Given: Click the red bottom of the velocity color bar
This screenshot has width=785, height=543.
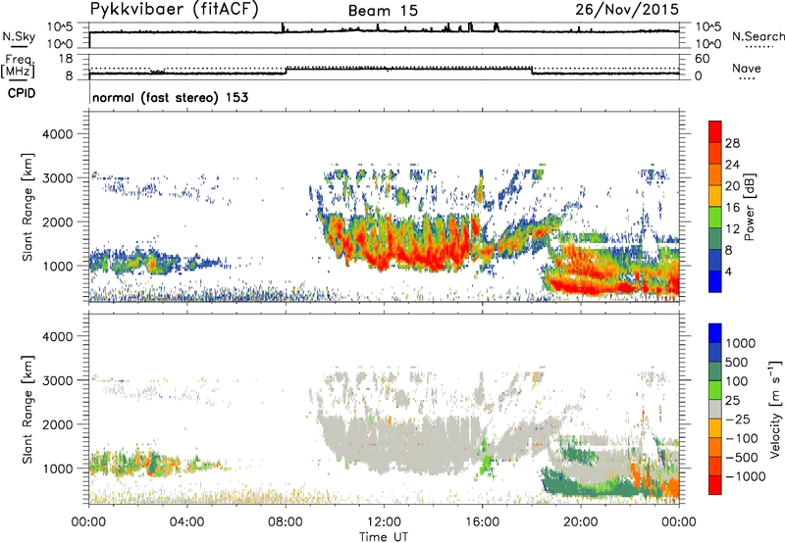Looking at the screenshot, I should pos(715,485).
